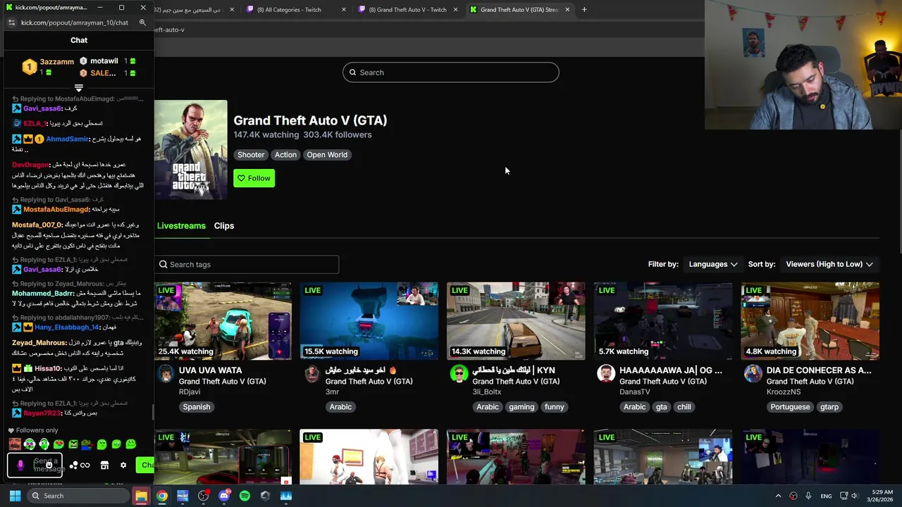Open the emoji picker smiley icon
This screenshot has width=902, height=507.
coord(49,465)
